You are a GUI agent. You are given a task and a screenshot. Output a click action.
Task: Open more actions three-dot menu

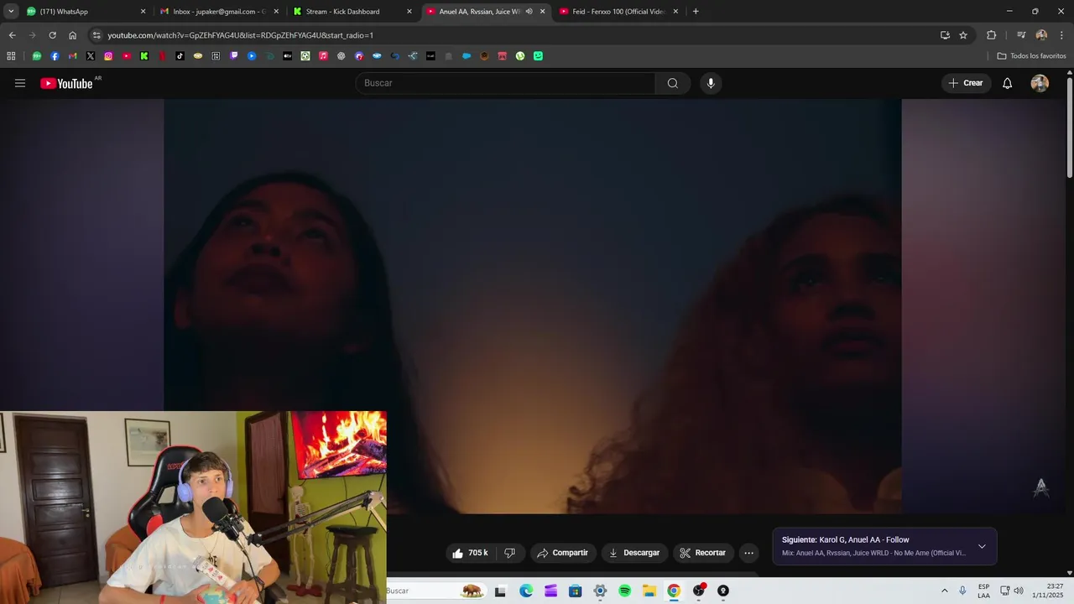pos(749,553)
